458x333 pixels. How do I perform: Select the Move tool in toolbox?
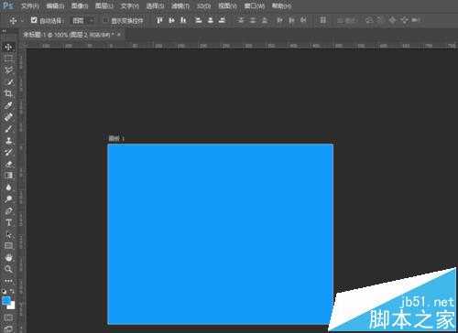8,47
